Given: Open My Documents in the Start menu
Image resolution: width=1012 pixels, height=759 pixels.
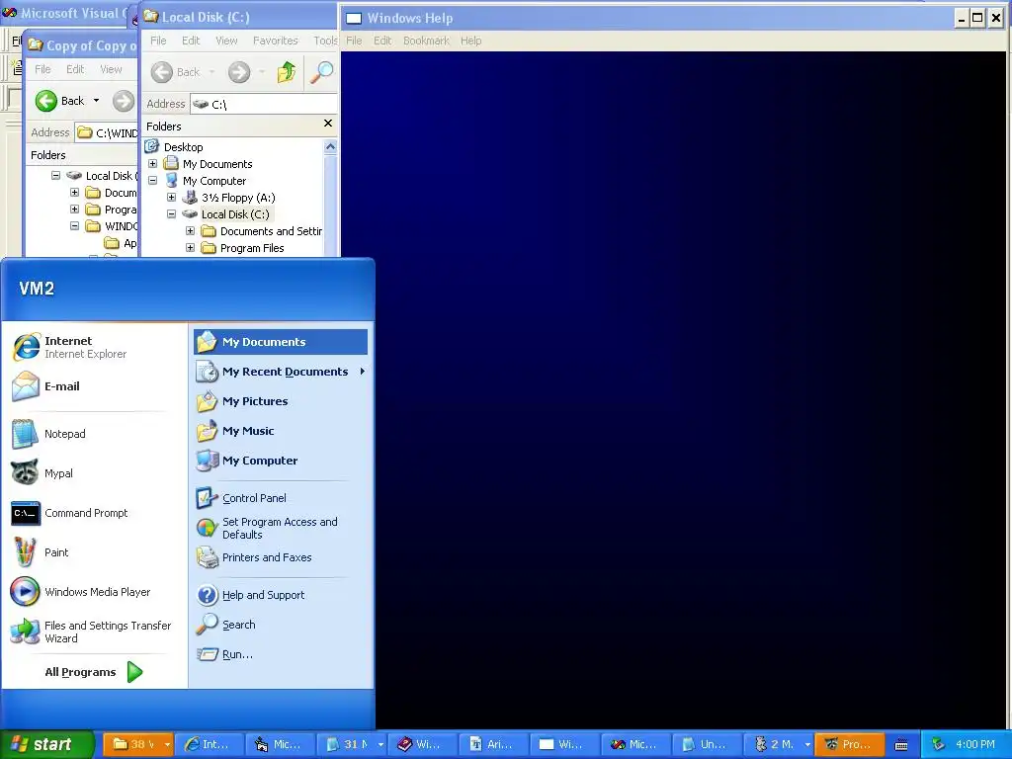Looking at the screenshot, I should point(280,341).
